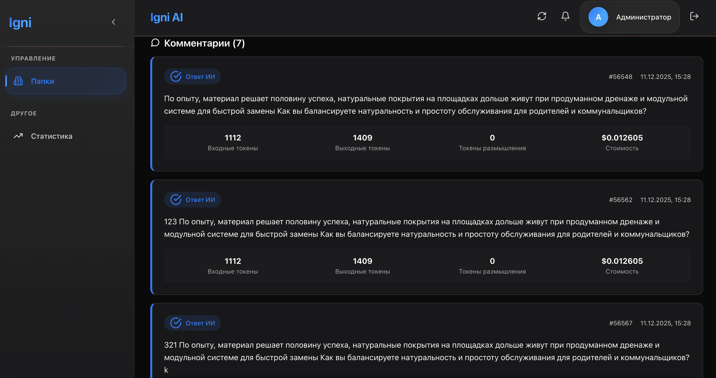Open the Папки section

[x=43, y=81]
